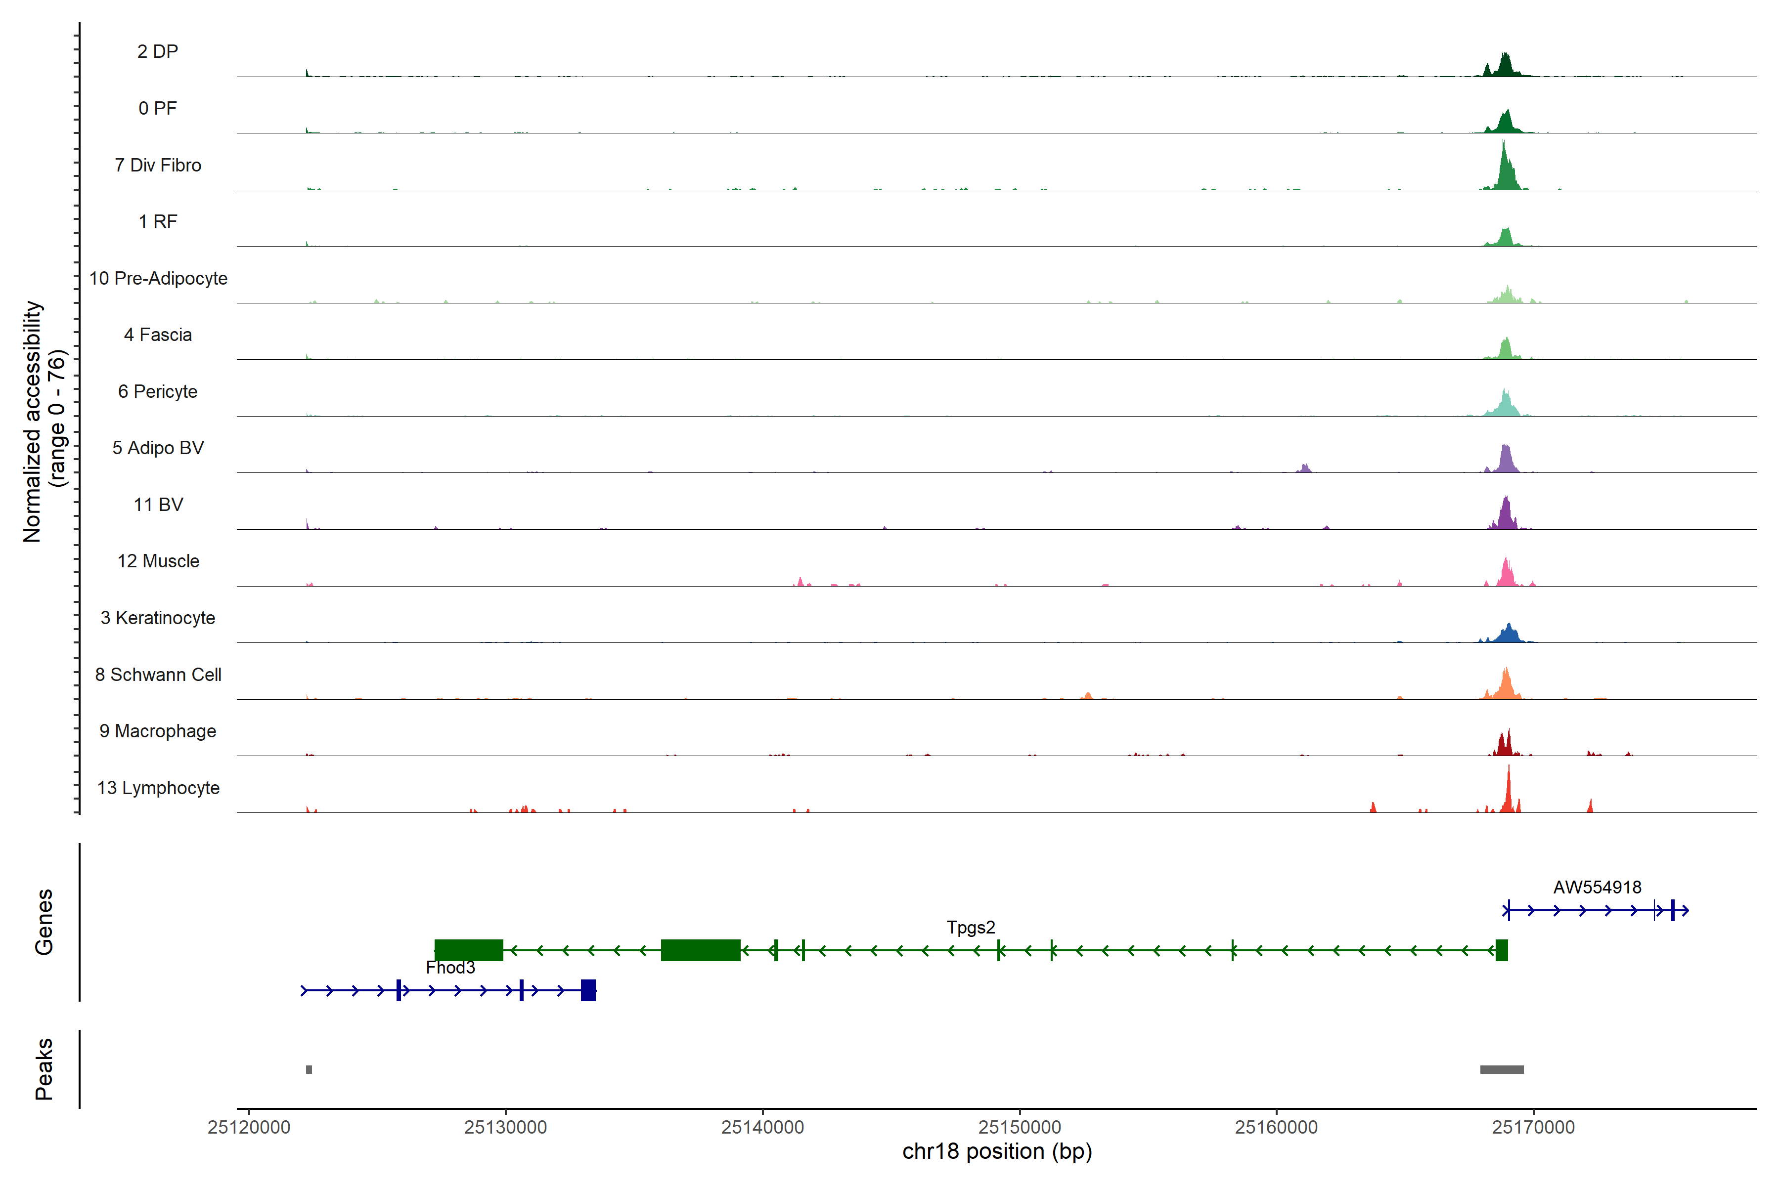Click the Genes panel label

point(44,922)
